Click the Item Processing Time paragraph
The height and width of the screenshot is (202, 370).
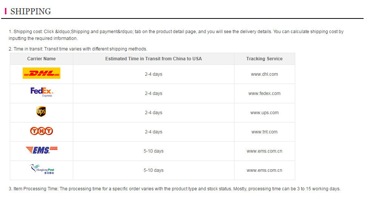click(x=174, y=189)
